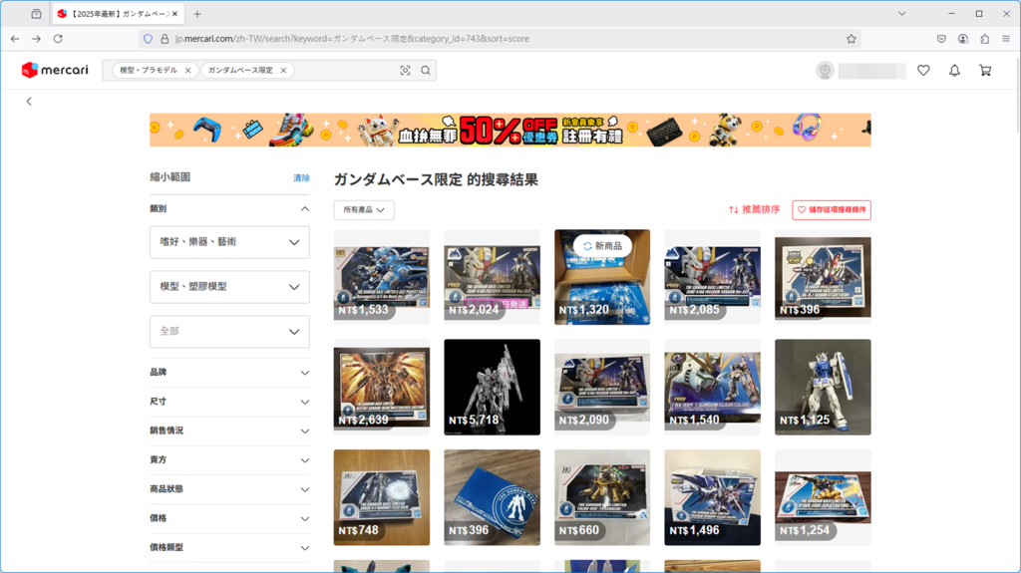This screenshot has width=1021, height=573.
Task: Open the 全部 subcategory dropdown
Action: pyautogui.click(x=229, y=332)
